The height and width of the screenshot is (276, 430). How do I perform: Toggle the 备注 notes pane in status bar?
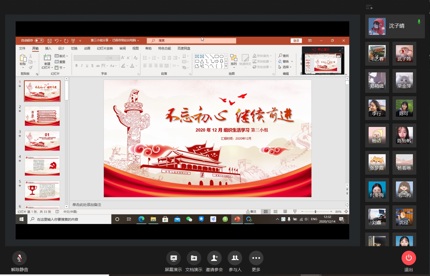pyautogui.click(x=251, y=212)
